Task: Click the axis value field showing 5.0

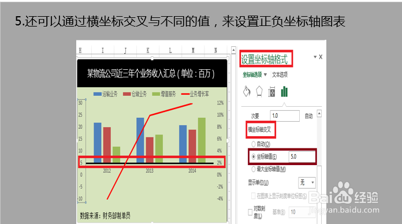Action: pos(302,156)
